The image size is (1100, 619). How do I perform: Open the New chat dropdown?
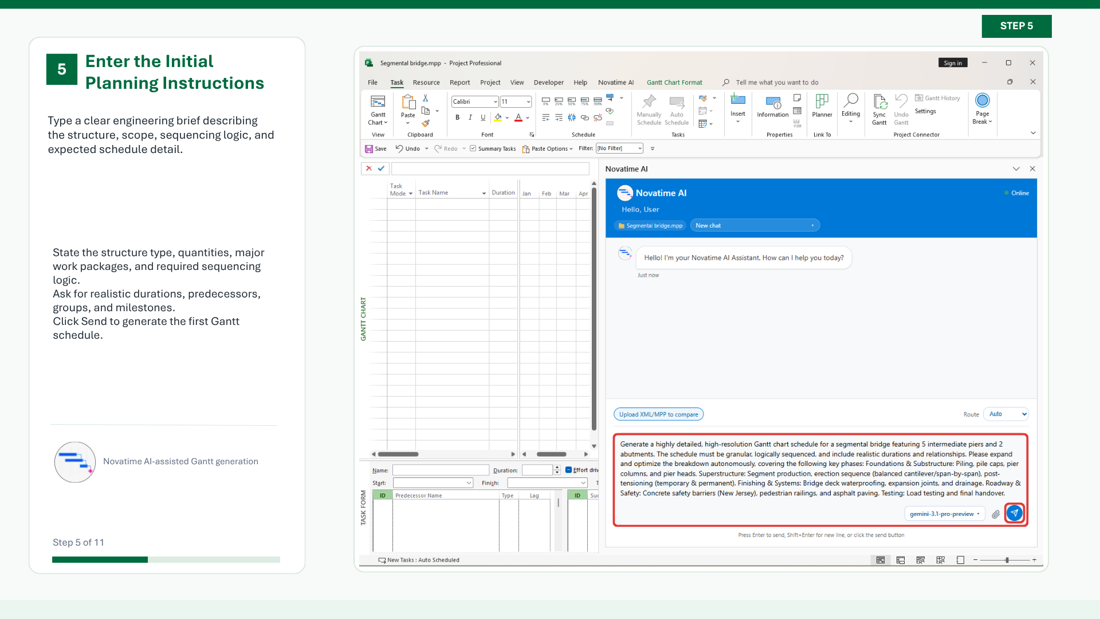pos(755,225)
